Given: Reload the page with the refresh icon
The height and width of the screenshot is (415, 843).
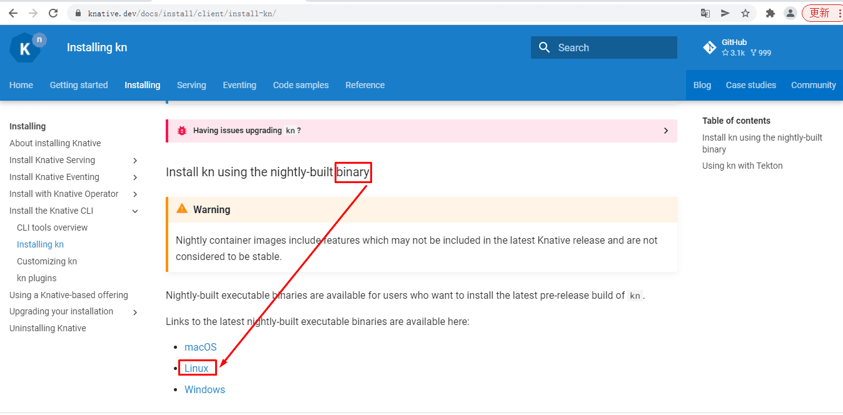Looking at the screenshot, I should coord(53,13).
